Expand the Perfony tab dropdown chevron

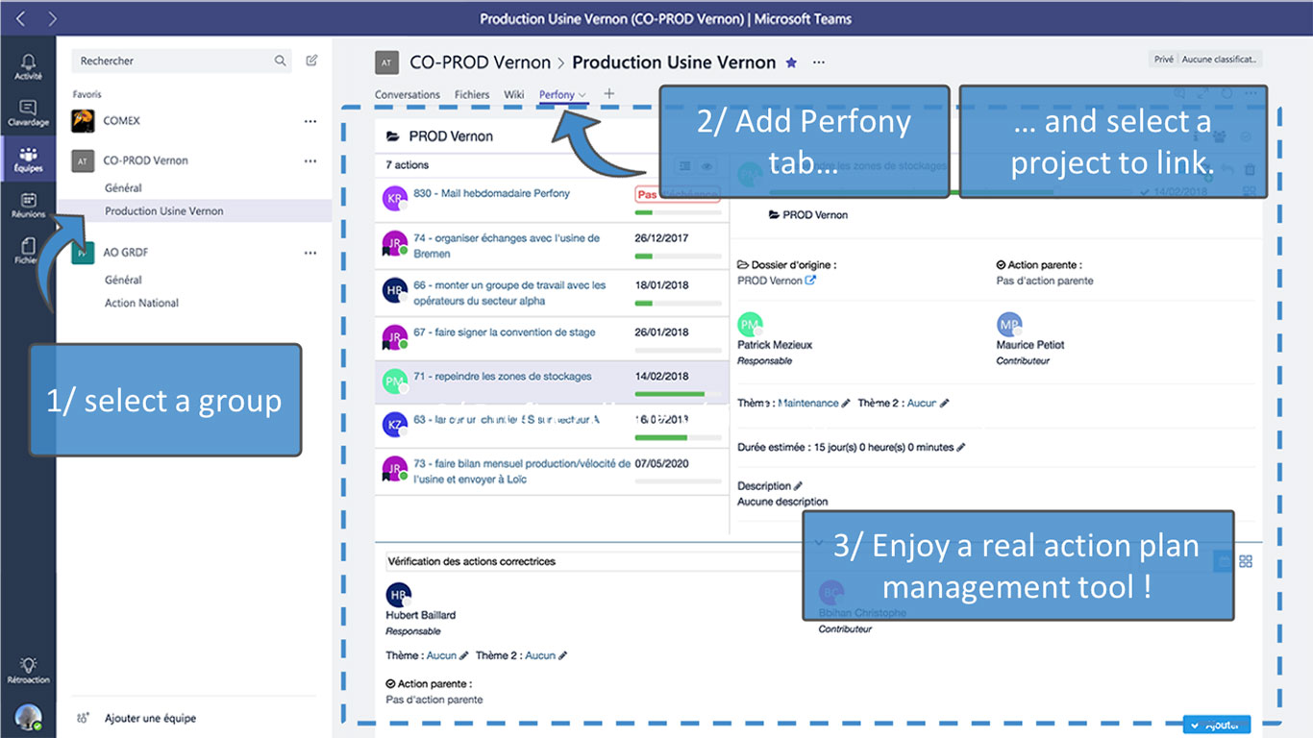pyautogui.click(x=582, y=95)
